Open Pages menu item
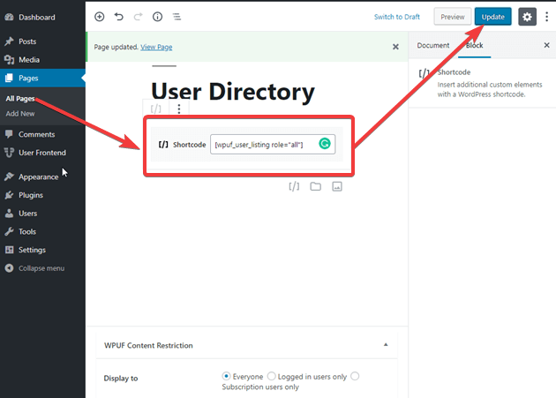The height and width of the screenshot is (398, 556). coord(42,78)
